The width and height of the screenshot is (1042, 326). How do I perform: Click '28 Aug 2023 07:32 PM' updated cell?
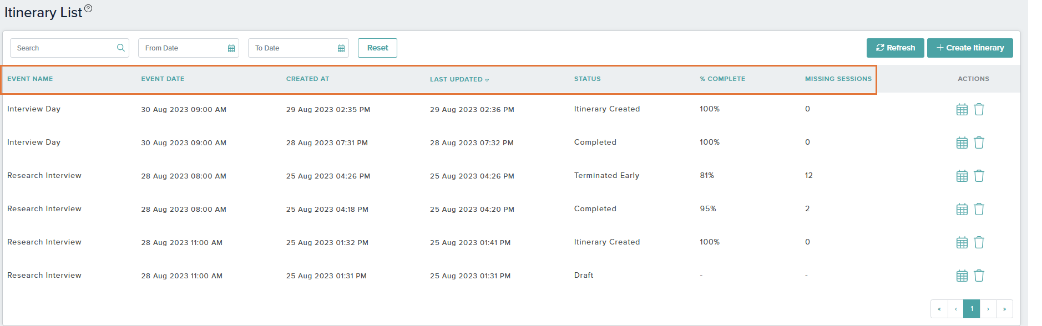point(472,143)
